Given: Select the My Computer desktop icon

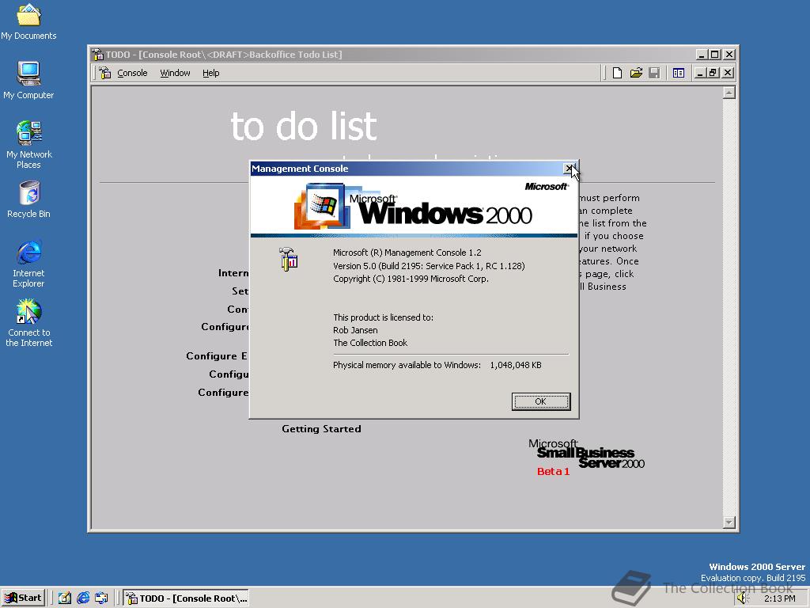Looking at the screenshot, I should click(x=28, y=80).
